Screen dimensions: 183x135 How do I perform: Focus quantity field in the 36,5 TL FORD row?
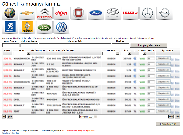[x=151, y=94]
